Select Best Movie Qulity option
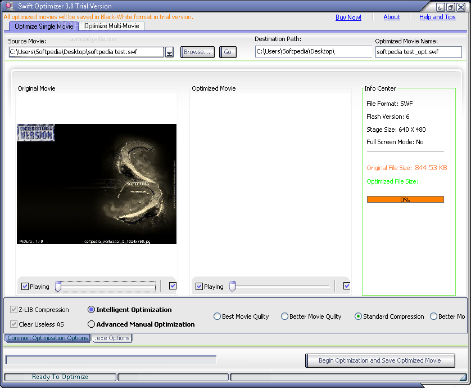Screen dimensions: 471x388 click(217, 316)
